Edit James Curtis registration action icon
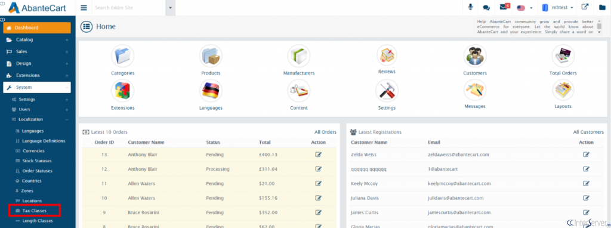 click(x=586, y=212)
